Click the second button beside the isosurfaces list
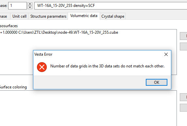187x126 pixels. [x=183, y=46]
